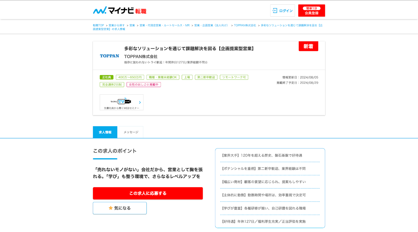
Task: Click the リモートワーク可 tag
Action: pyautogui.click(x=234, y=77)
